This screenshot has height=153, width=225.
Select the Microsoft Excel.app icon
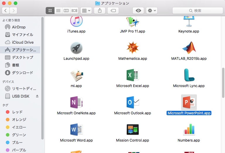[133, 75]
